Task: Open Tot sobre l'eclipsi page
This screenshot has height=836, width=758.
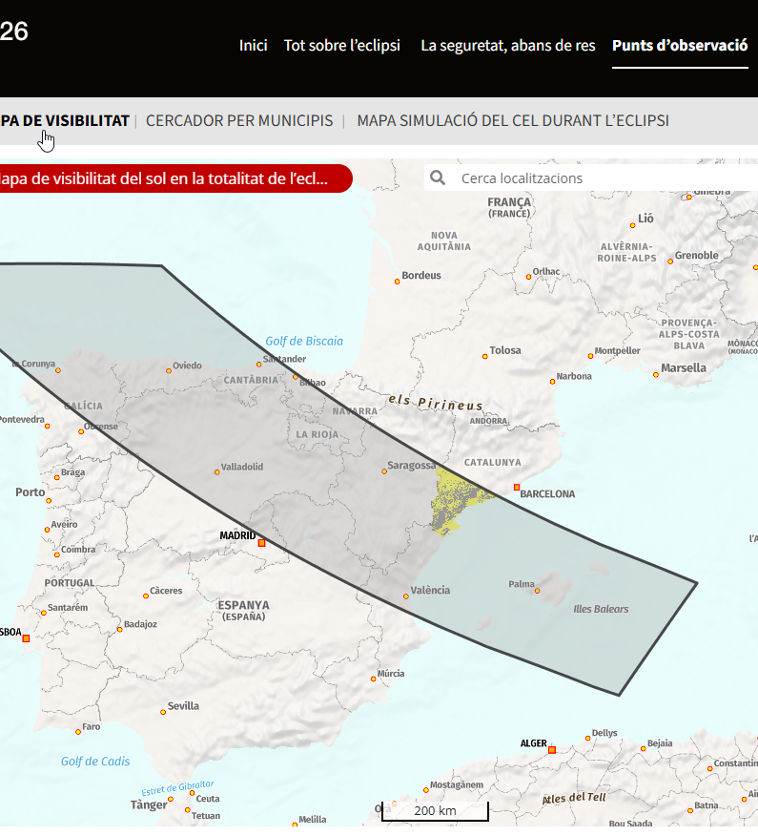Action: point(342,45)
